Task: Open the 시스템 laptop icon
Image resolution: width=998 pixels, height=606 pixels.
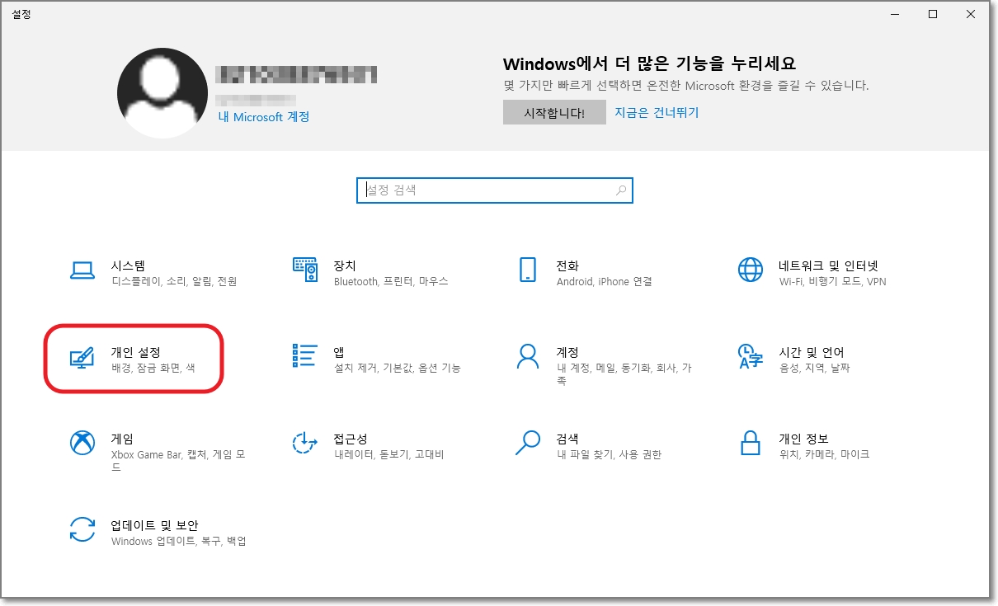Action: (82, 270)
